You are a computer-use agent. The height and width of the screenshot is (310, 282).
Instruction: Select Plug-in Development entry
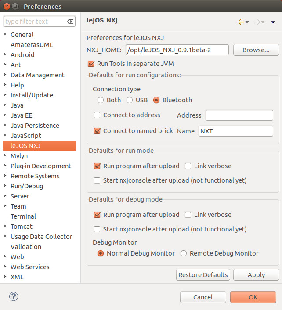click(41, 166)
